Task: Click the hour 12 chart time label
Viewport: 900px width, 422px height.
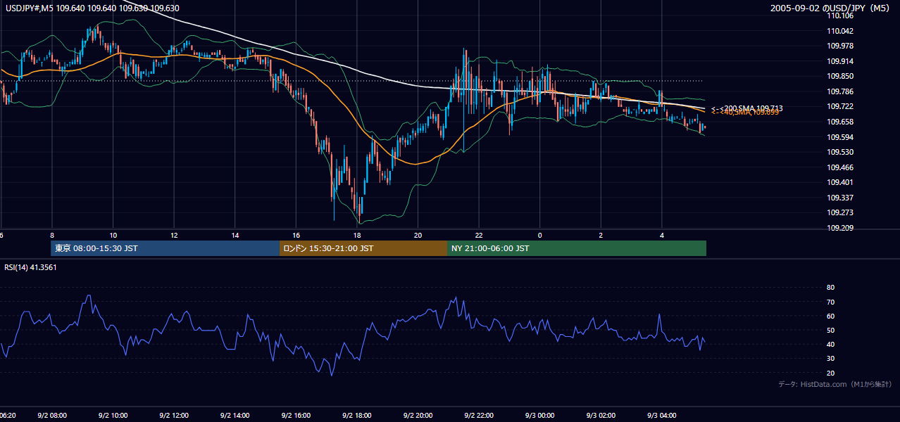Action: (174, 235)
